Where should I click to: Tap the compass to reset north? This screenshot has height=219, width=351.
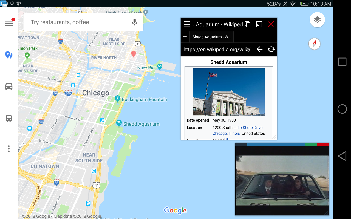pyautogui.click(x=315, y=44)
